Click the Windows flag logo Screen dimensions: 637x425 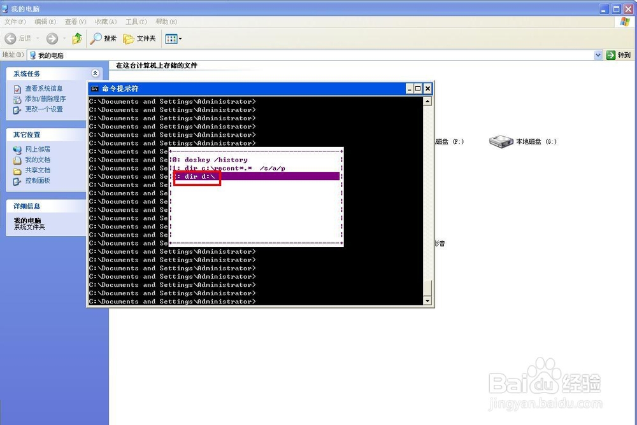pos(625,22)
